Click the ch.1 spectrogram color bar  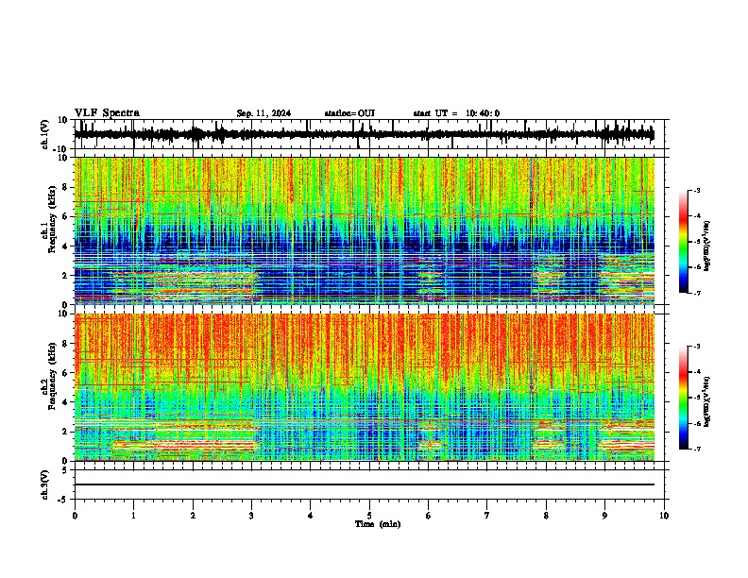pos(684,242)
